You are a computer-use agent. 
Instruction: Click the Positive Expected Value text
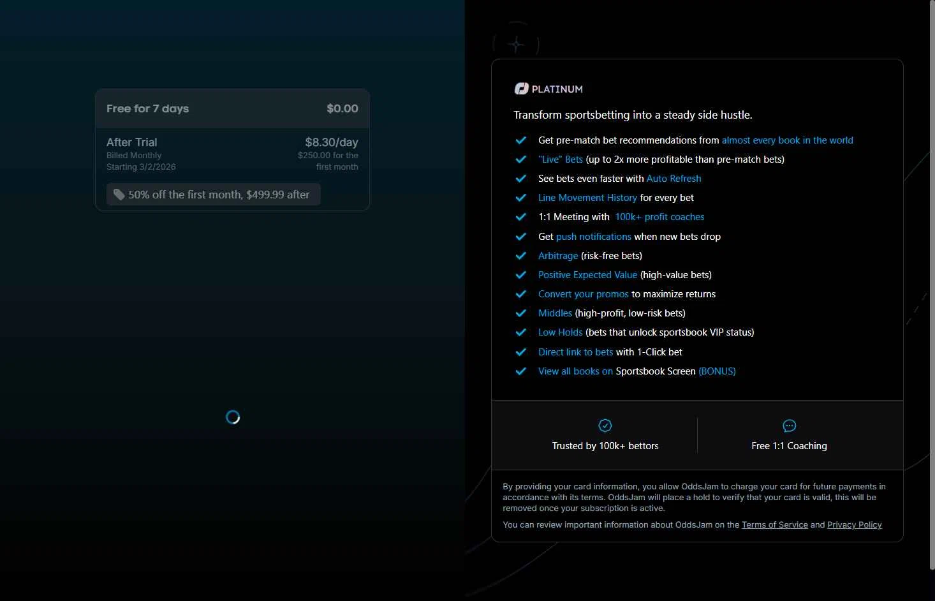[587, 275]
